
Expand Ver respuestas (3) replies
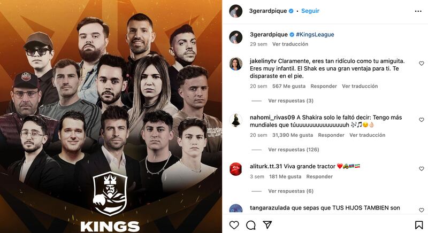pyautogui.click(x=291, y=100)
